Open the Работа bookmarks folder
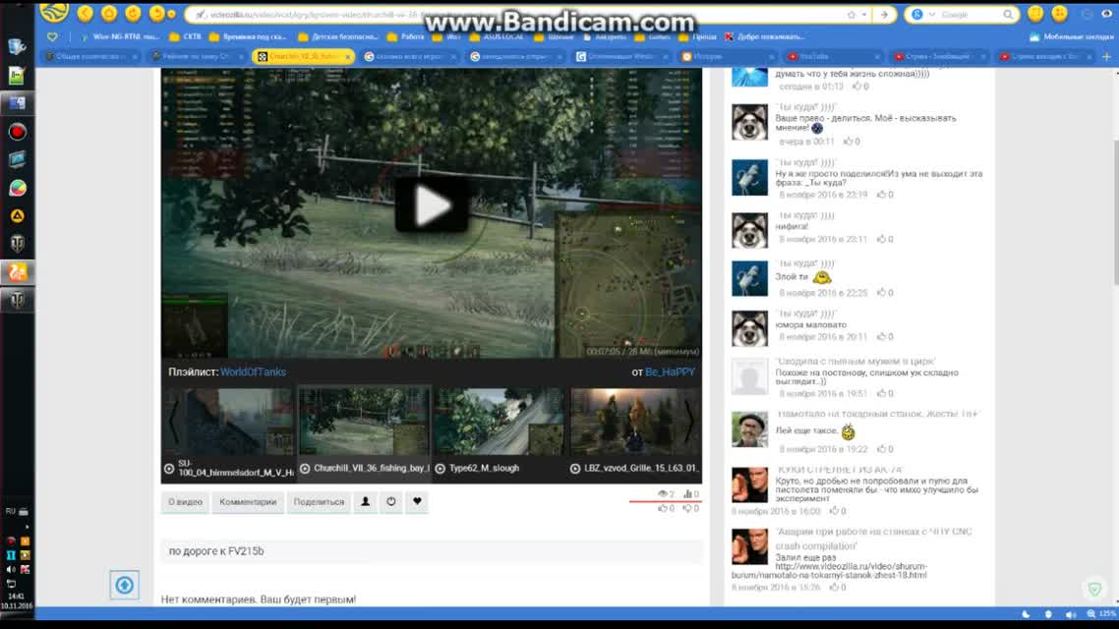The width and height of the screenshot is (1119, 629). [x=407, y=36]
